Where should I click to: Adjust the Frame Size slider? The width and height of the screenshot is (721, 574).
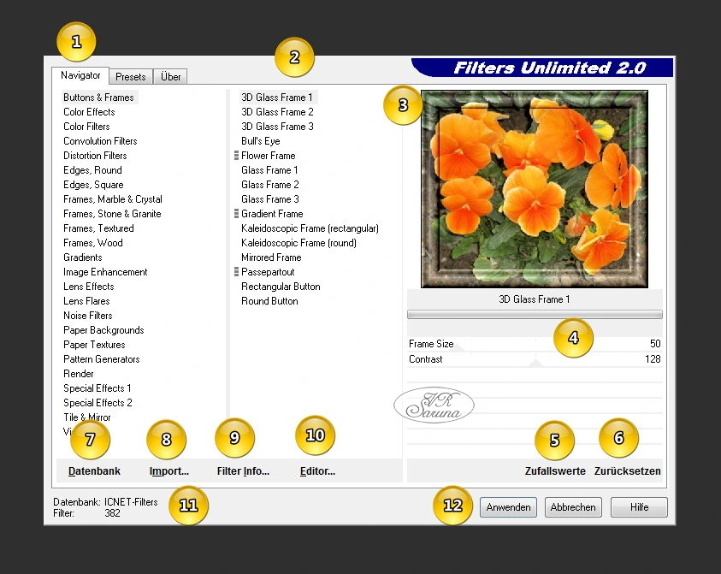pos(535,345)
